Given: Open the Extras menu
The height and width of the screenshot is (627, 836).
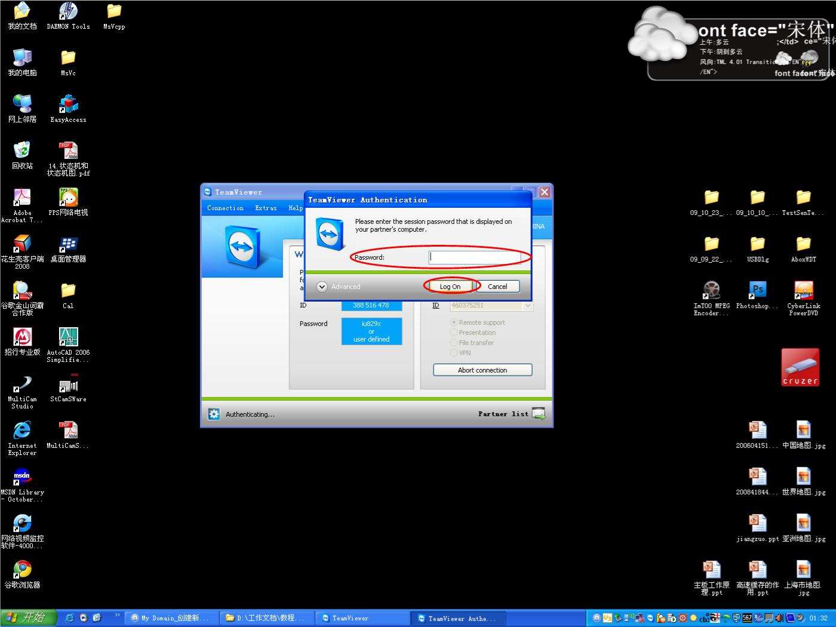Looking at the screenshot, I should (x=266, y=208).
